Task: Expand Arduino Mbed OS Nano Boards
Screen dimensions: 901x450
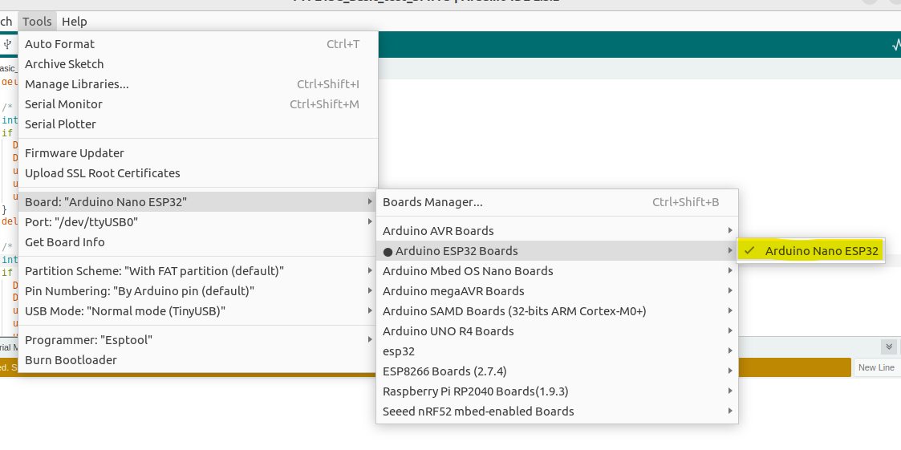Action: [557, 271]
